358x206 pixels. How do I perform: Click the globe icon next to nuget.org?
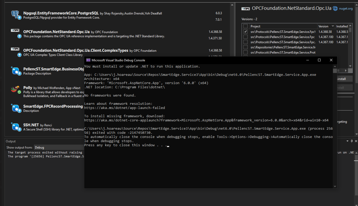pyautogui.click(x=335, y=8)
